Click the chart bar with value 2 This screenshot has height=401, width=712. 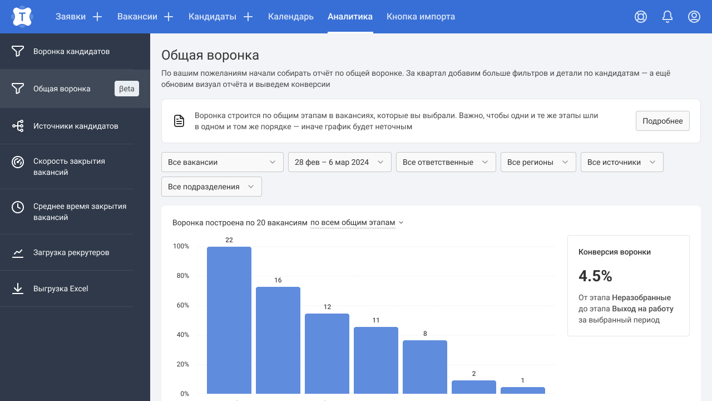point(474,387)
